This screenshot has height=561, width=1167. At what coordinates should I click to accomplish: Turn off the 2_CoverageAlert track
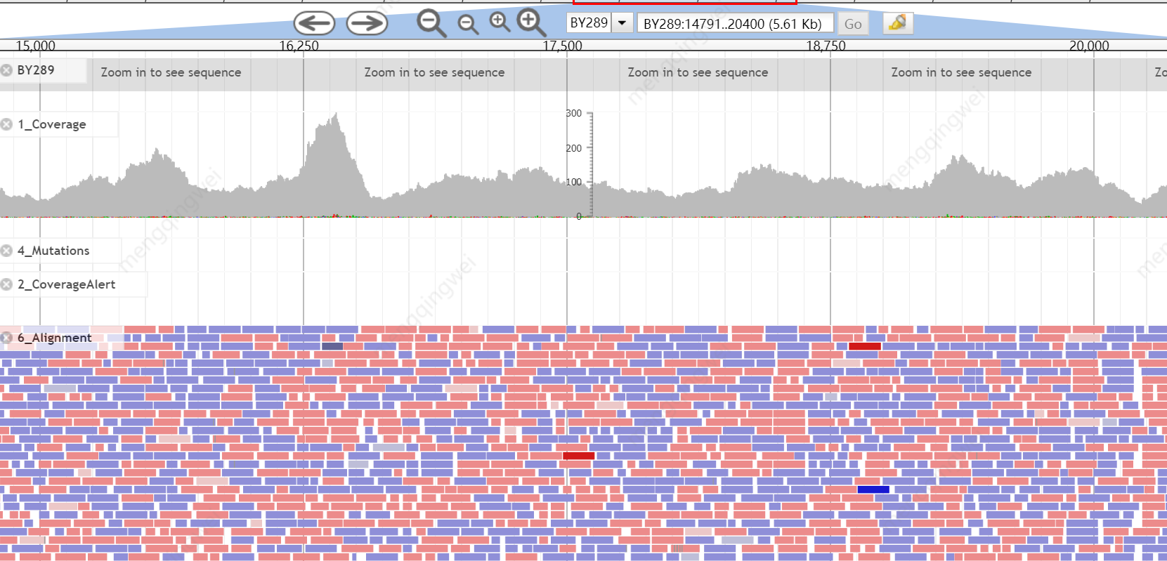point(7,284)
